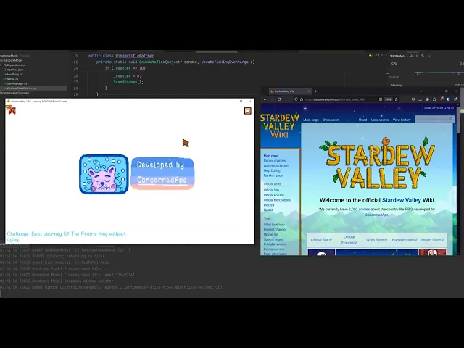Click the window mode toggle icon in game
464x348 pixels.
point(248,111)
